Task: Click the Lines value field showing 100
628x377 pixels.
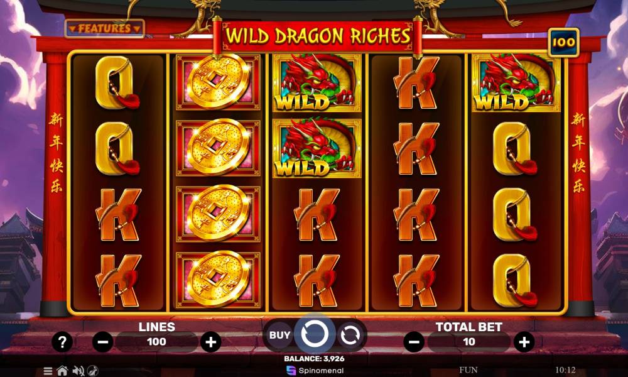Action: coord(156,342)
